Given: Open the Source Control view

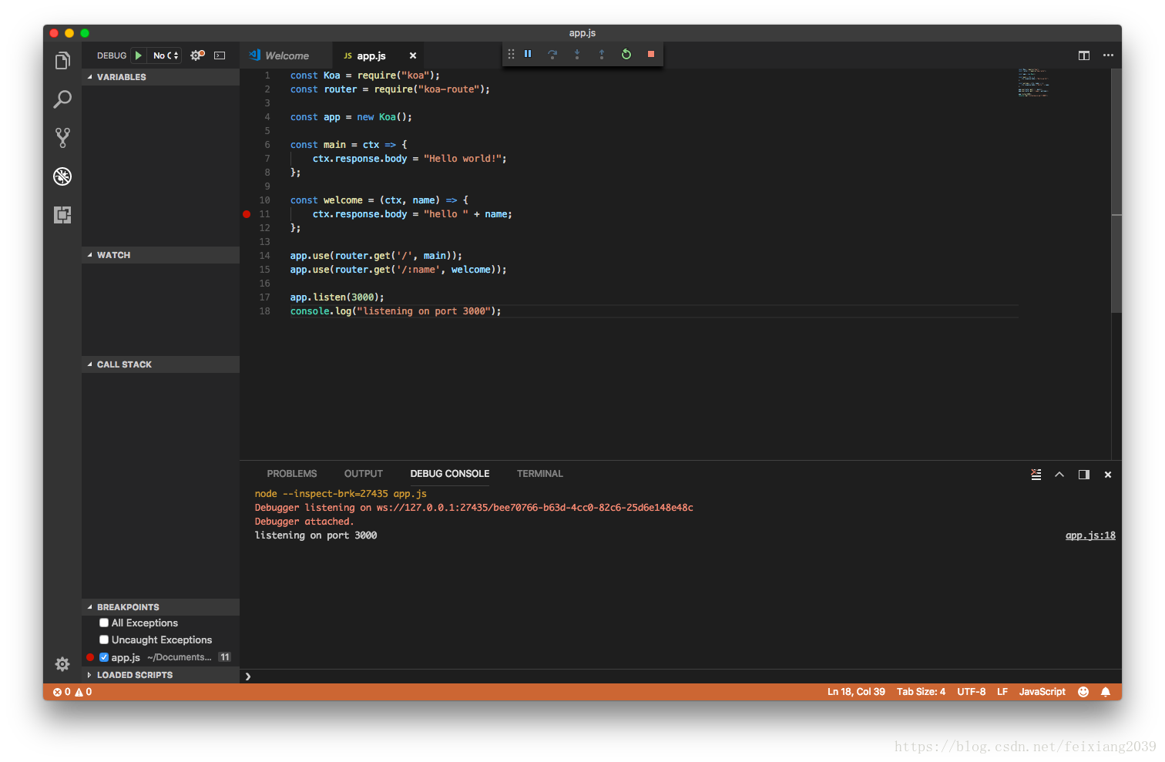Looking at the screenshot, I should [x=62, y=138].
